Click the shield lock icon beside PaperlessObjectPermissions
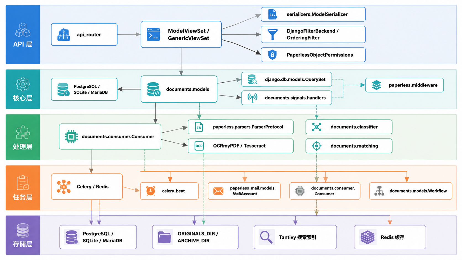 (272, 55)
